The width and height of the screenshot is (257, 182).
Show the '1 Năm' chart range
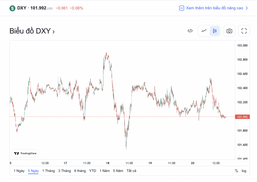104,171
